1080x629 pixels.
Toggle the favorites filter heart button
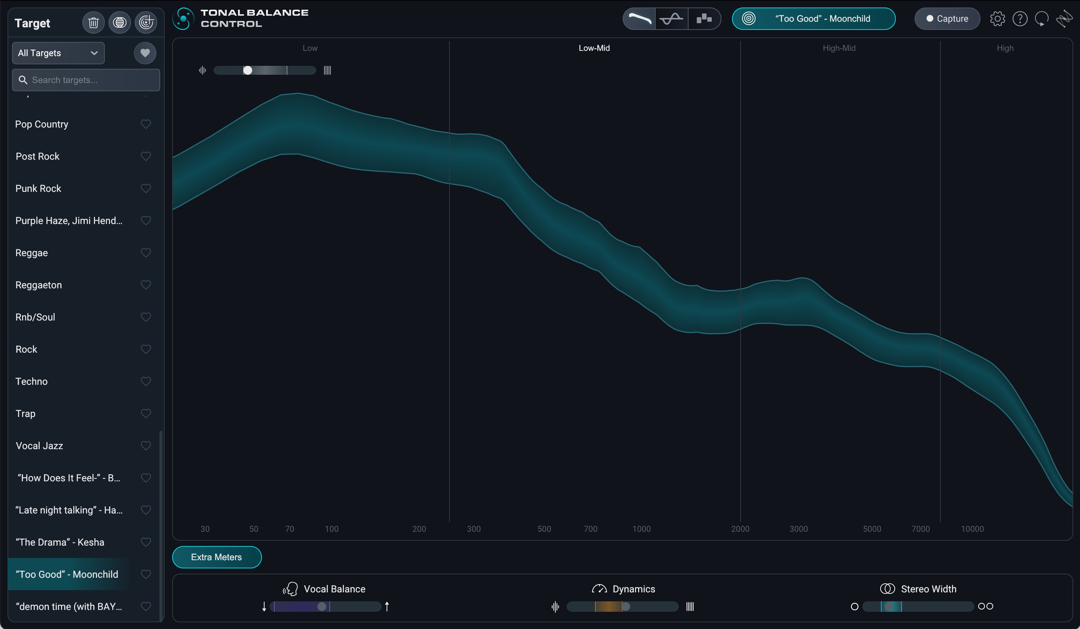(145, 53)
